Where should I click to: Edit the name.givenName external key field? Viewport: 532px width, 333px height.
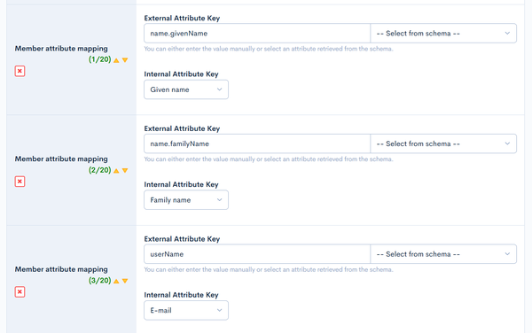click(x=257, y=33)
